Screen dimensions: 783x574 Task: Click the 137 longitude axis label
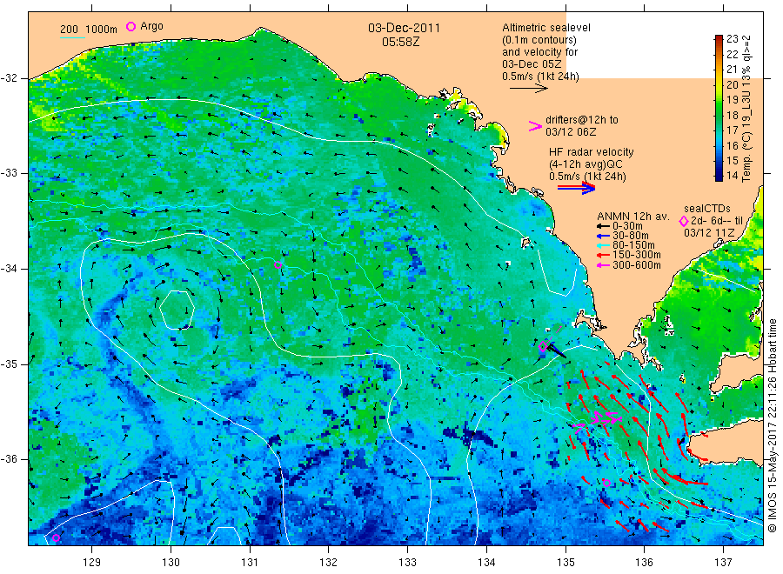pos(724,563)
